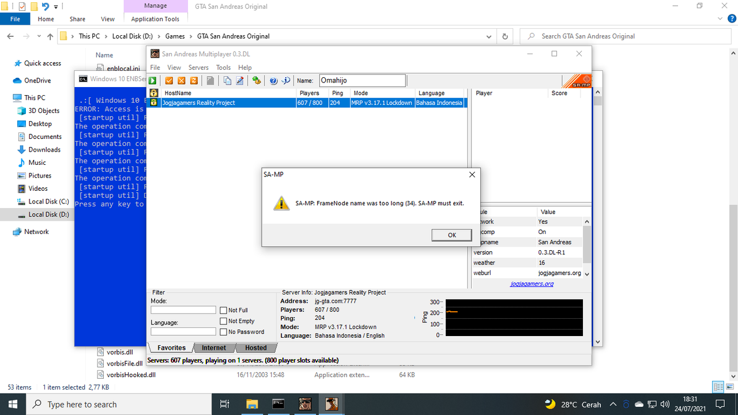The height and width of the screenshot is (415, 738).
Task: Click the Copy Server Info icon
Action: coord(228,81)
